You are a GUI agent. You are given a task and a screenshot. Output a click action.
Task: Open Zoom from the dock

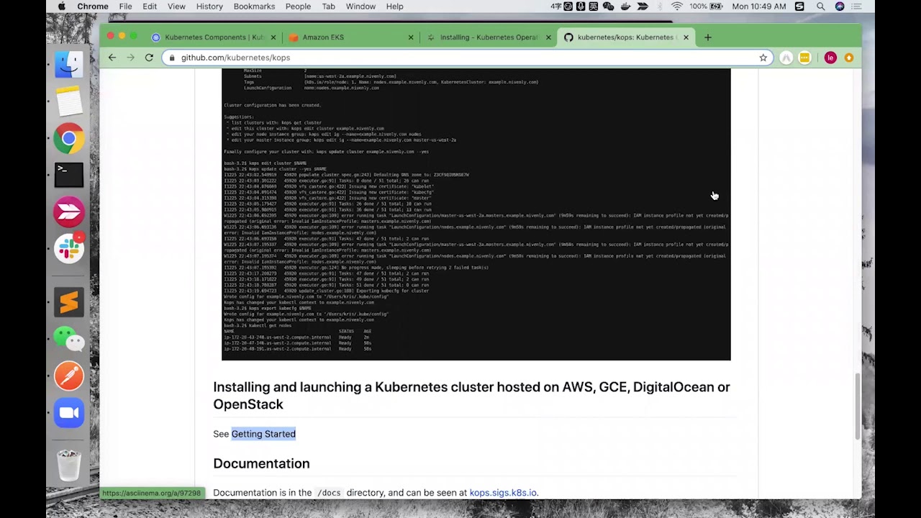tap(69, 412)
